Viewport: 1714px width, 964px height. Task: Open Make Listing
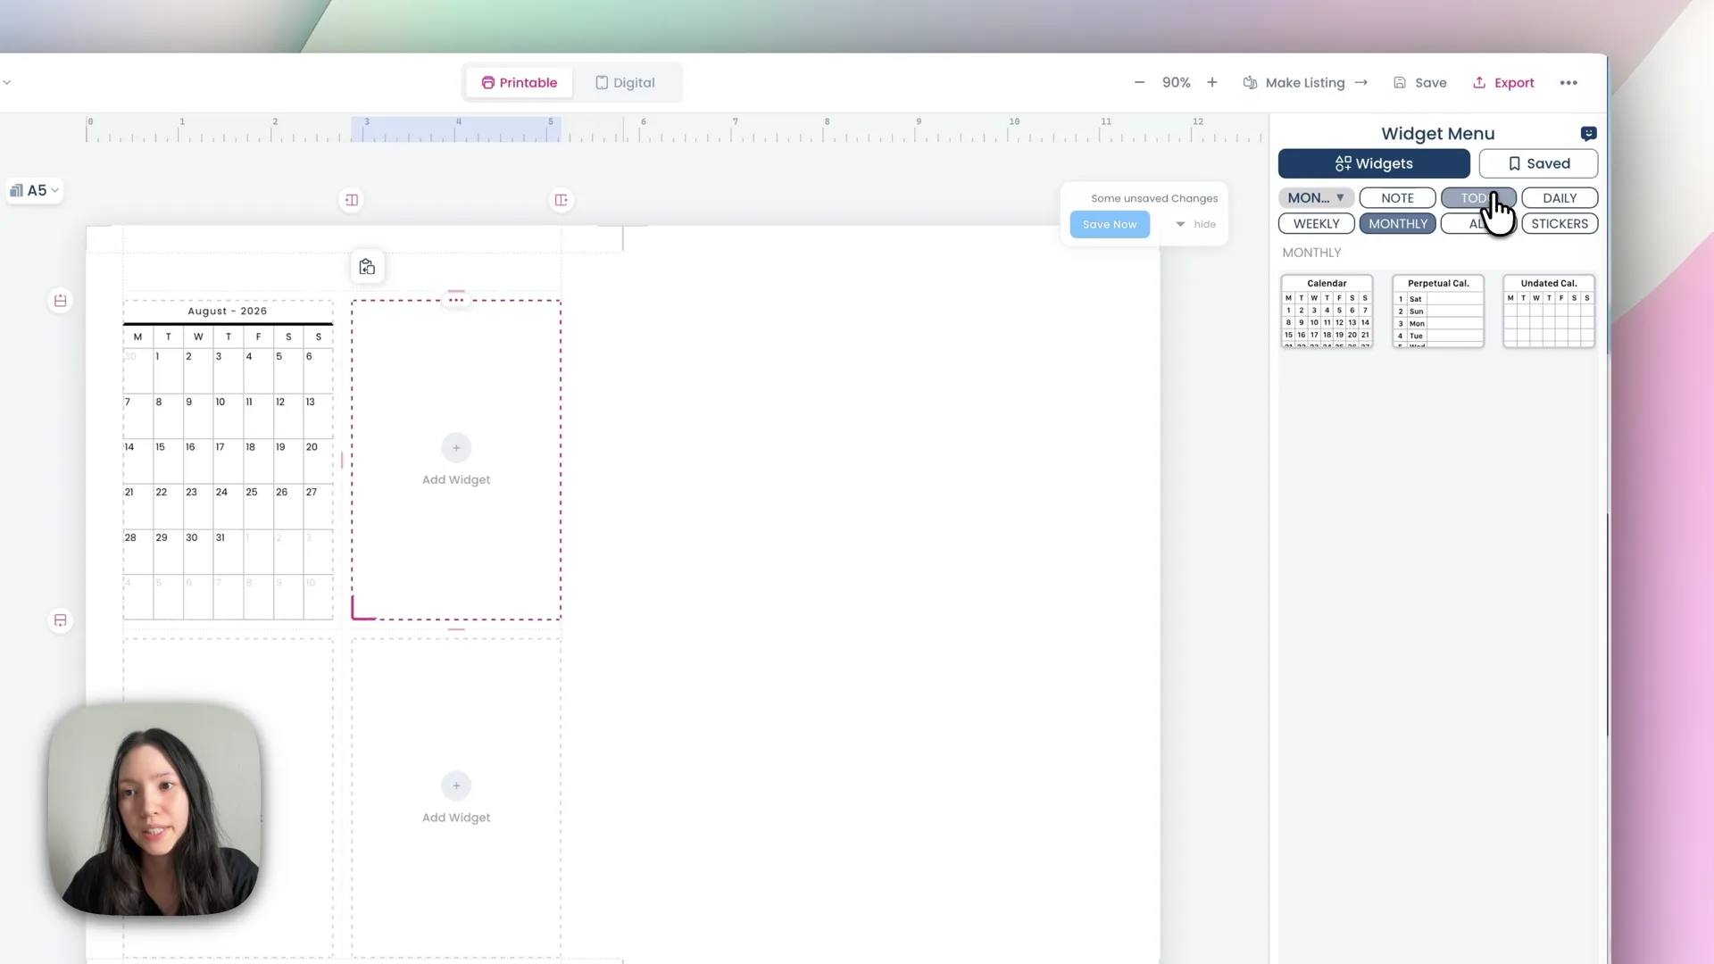coord(1305,83)
